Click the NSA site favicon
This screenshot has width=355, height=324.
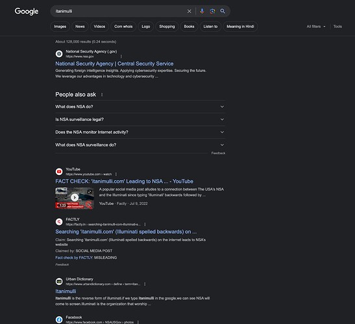(59, 54)
